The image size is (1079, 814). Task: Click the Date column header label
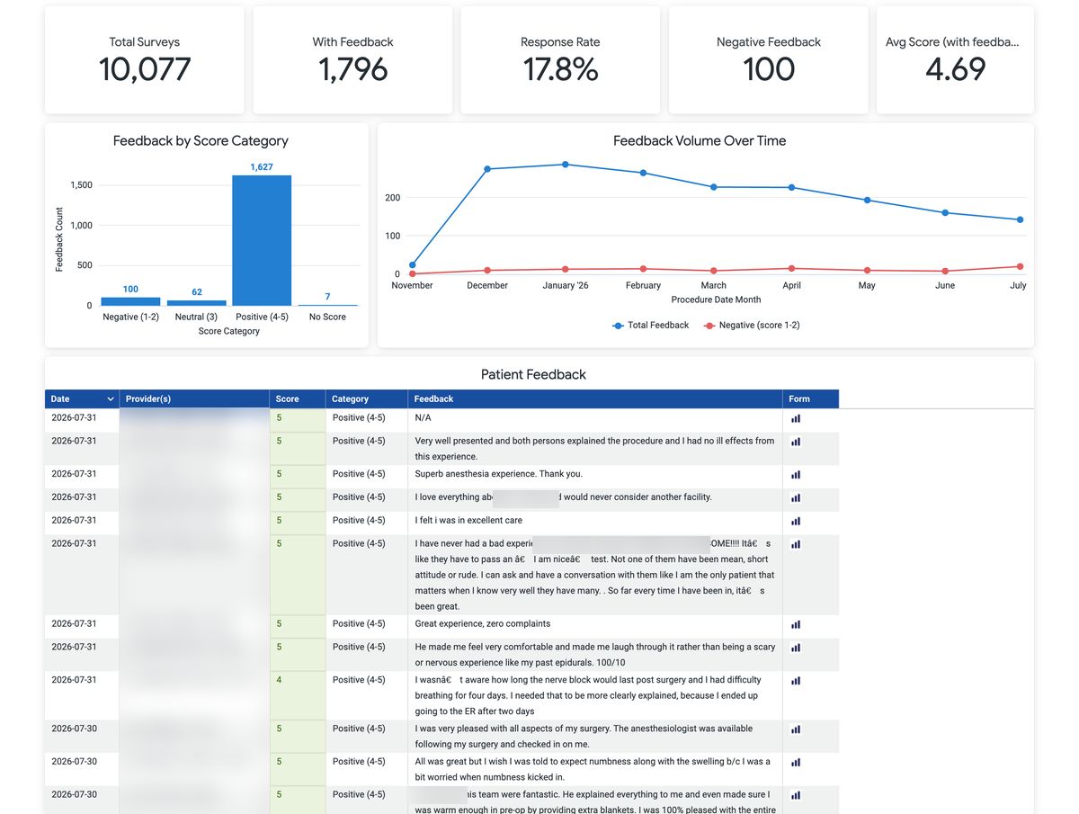point(60,398)
